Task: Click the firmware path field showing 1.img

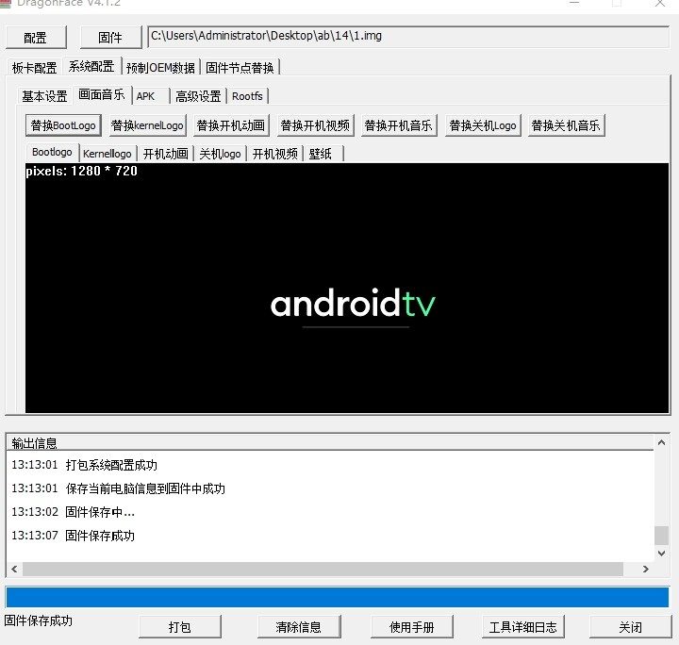Action: [408, 37]
